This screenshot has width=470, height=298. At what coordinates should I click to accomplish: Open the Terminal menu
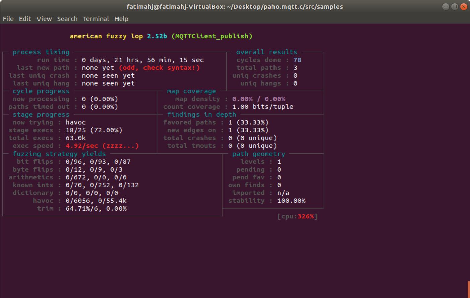[96, 19]
